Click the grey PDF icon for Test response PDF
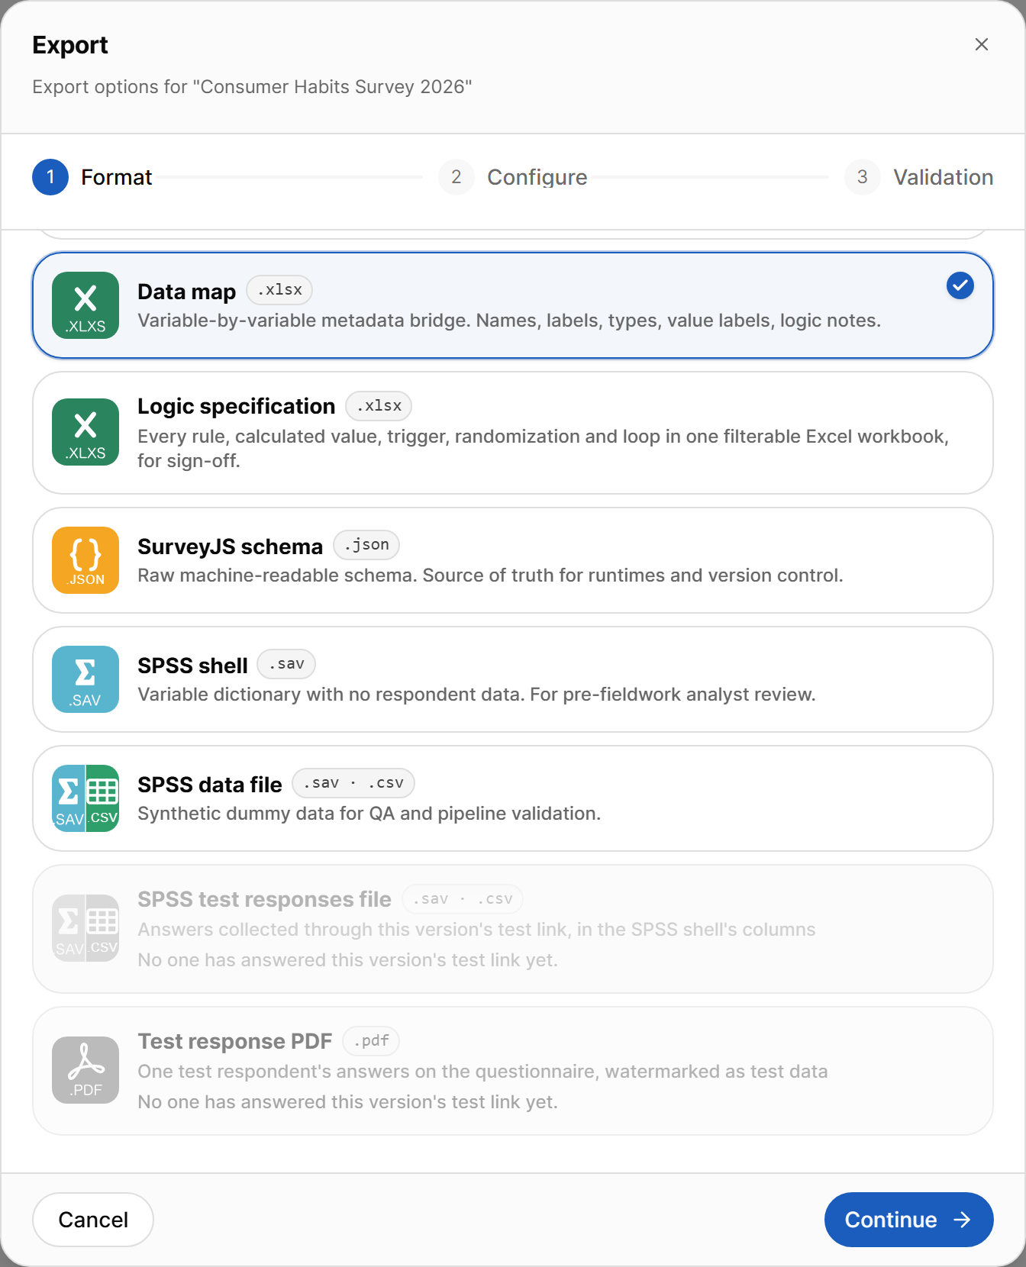1026x1267 pixels. pos(85,1070)
